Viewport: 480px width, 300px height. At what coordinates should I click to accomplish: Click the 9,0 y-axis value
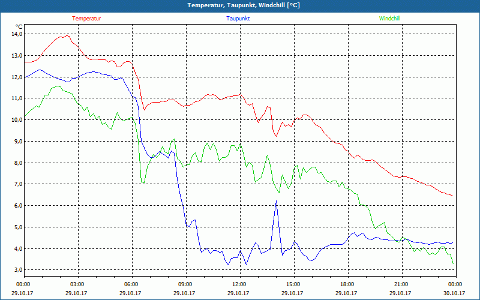[x=19, y=142]
